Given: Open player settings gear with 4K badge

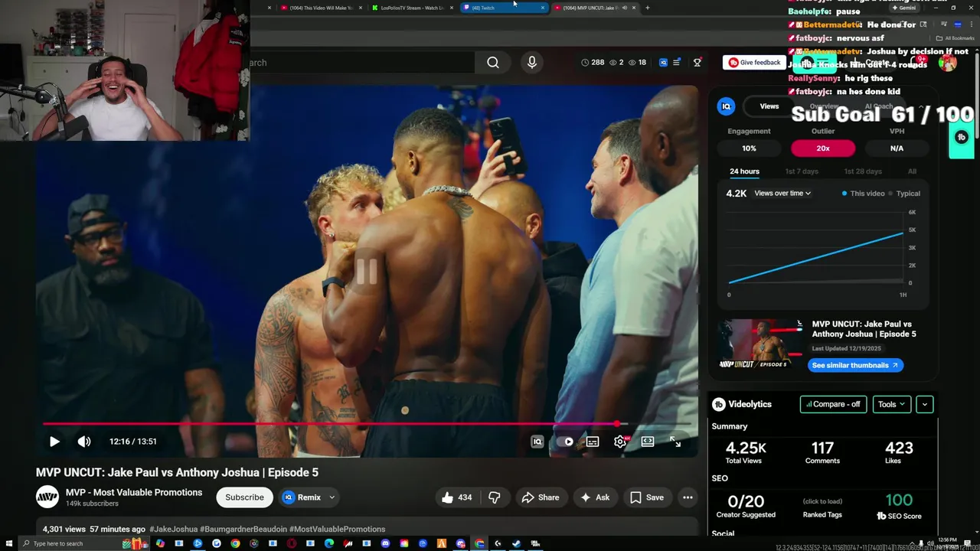Looking at the screenshot, I should coord(620,442).
